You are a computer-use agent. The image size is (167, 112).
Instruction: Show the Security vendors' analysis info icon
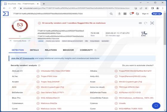(39, 66)
